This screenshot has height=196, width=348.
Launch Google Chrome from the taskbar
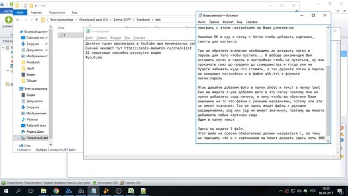coord(56,191)
